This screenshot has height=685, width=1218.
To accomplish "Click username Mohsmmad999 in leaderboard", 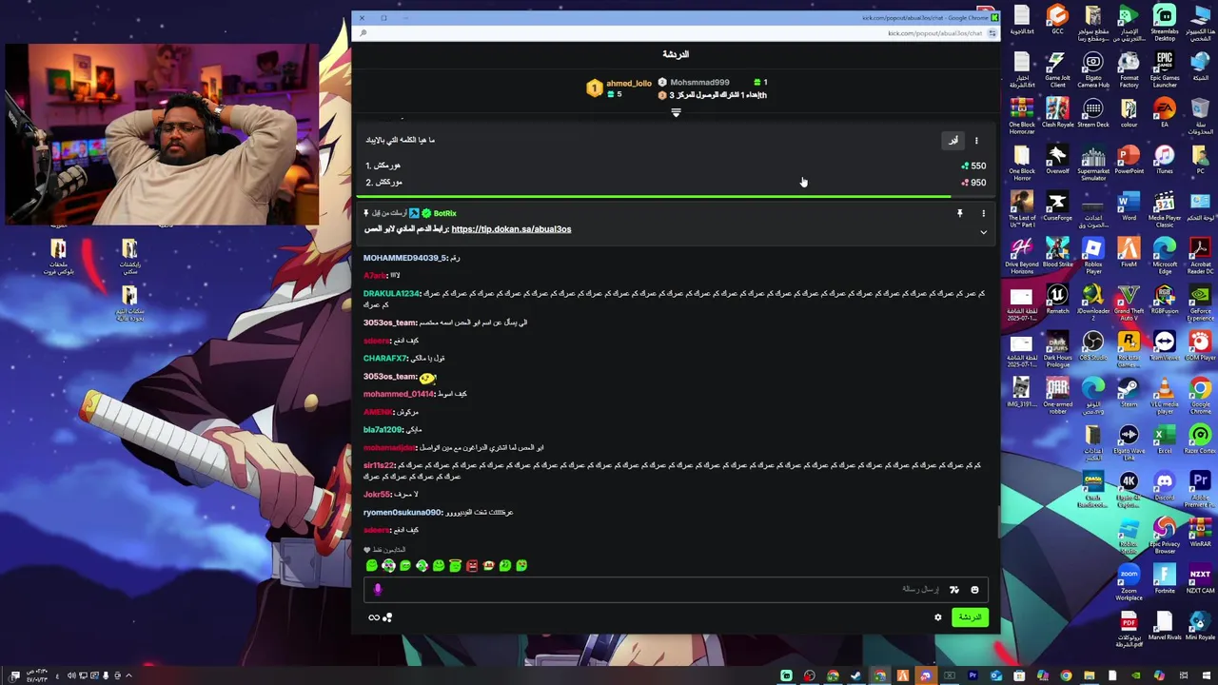I will point(699,83).
